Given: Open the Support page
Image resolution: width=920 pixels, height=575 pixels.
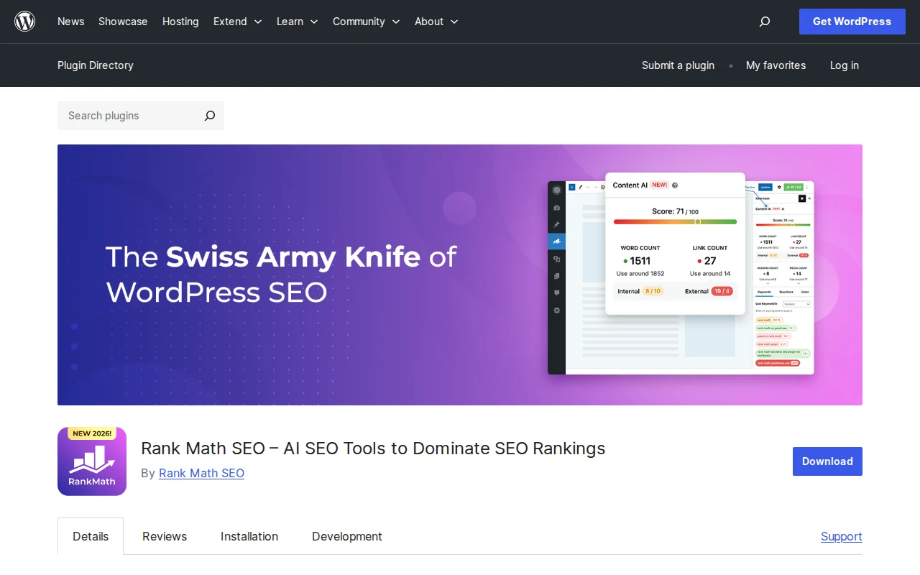Looking at the screenshot, I should [841, 536].
